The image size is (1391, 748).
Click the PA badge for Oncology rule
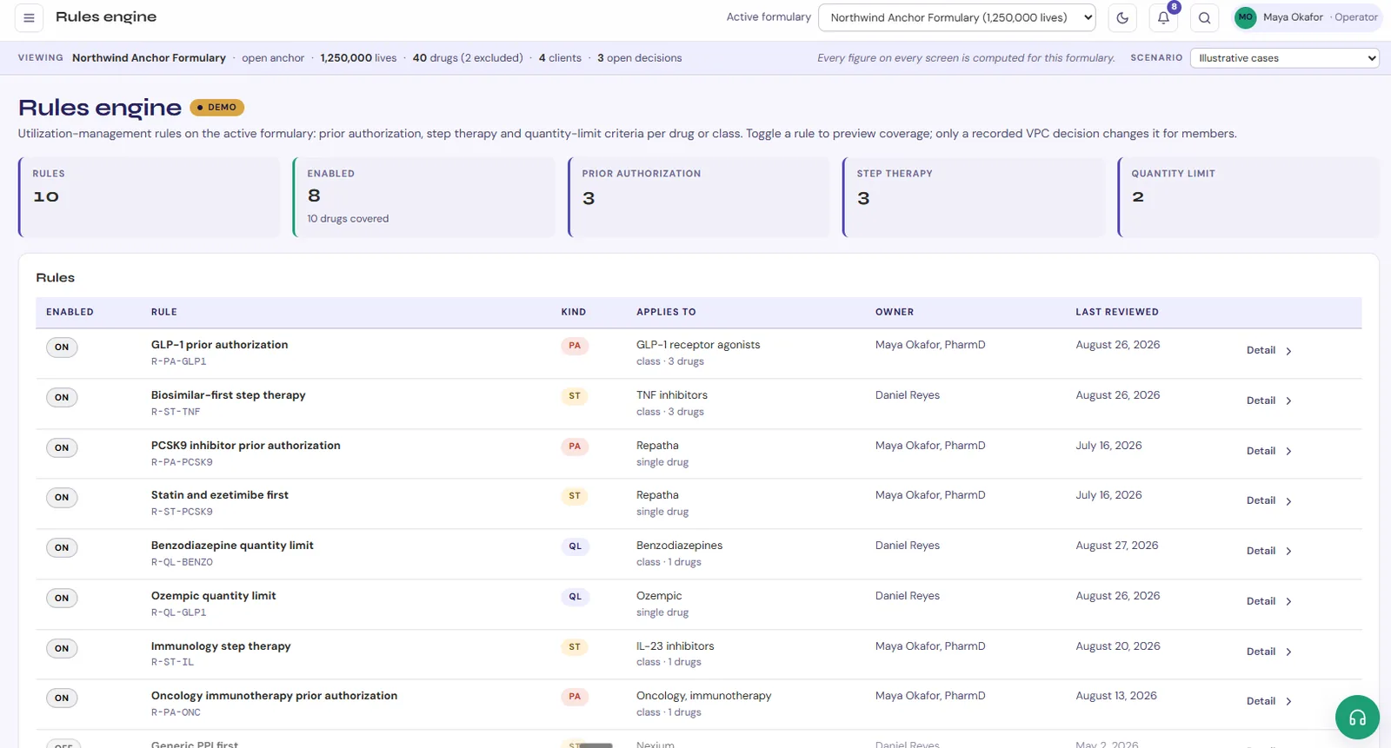tap(575, 697)
